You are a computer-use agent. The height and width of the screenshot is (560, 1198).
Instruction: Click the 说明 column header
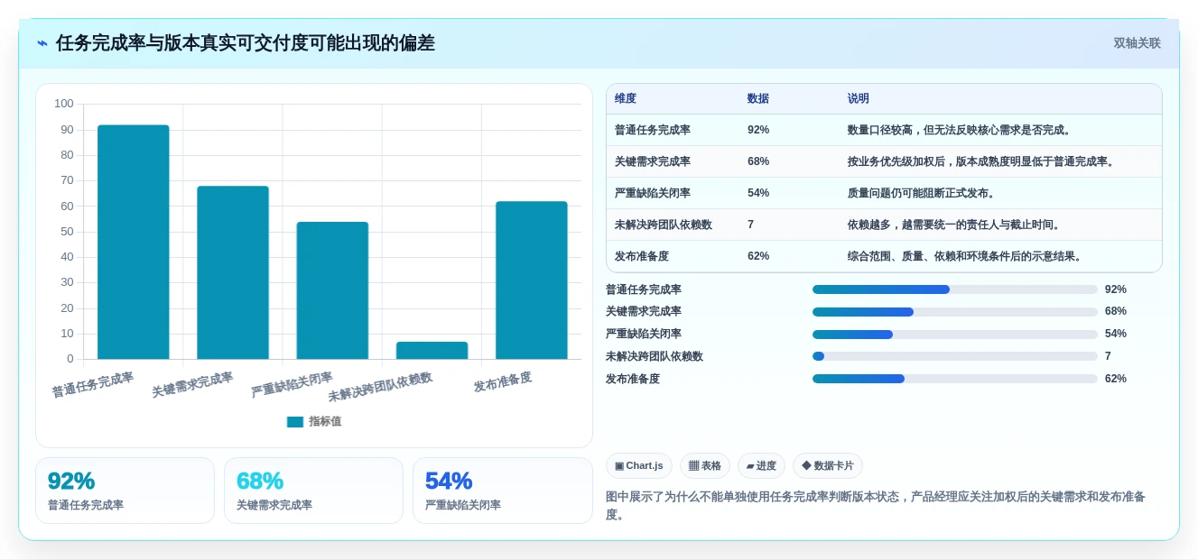(859, 99)
